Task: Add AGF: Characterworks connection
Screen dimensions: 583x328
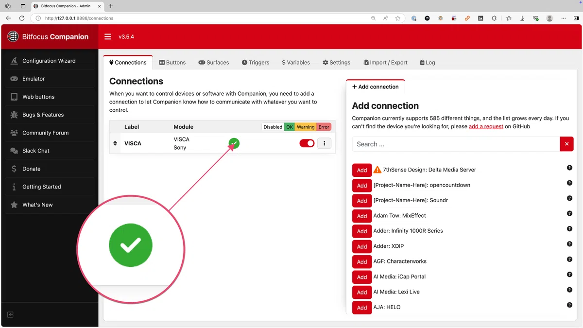Action: tap(362, 261)
